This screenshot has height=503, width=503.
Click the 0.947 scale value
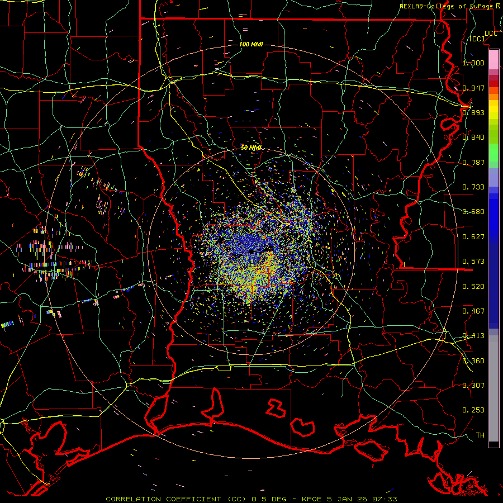pos(473,88)
